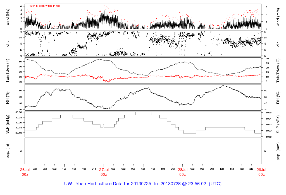This screenshot has height=195, width=286.
Task: Click the '30.10' pressure tick value
Action: coord(19,133)
